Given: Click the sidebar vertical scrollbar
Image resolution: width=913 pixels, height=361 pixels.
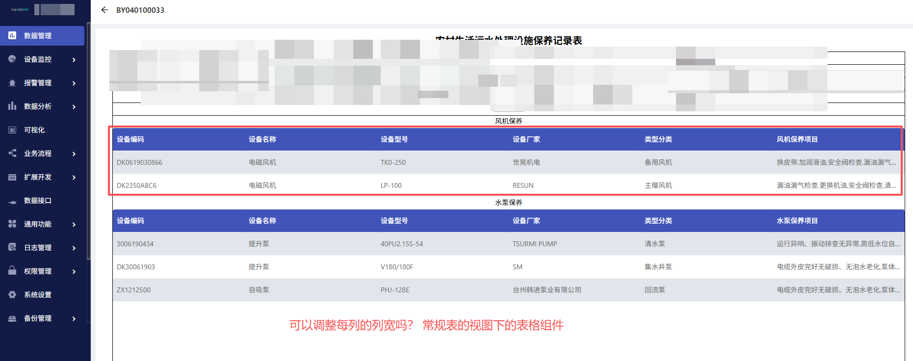Looking at the screenshot, I should [88, 141].
